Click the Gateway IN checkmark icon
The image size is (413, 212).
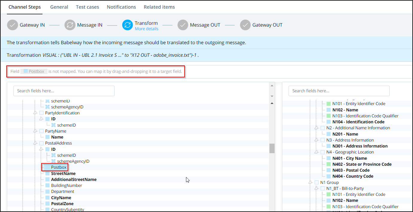pyautogui.click(x=12, y=25)
